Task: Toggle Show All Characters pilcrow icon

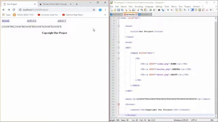Action: tap(188, 10)
